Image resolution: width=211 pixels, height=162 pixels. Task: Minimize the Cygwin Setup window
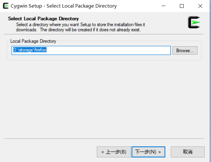pyautogui.click(x=164, y=6)
